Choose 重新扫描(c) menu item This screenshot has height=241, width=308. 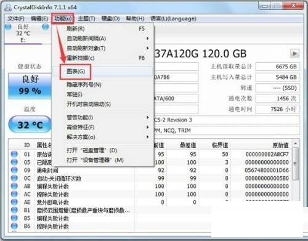(103, 58)
